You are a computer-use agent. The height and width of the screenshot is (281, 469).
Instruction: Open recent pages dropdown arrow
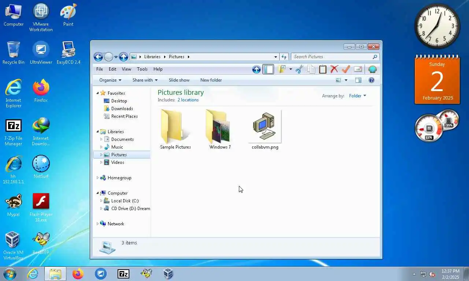coord(116,57)
